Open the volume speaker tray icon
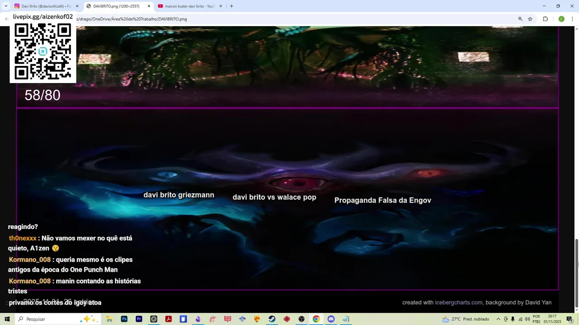 [527, 319]
